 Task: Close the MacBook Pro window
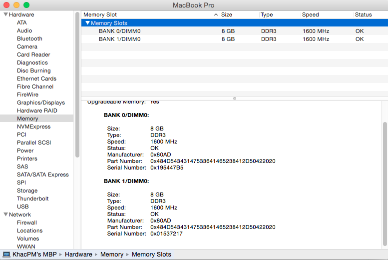point(6,5)
